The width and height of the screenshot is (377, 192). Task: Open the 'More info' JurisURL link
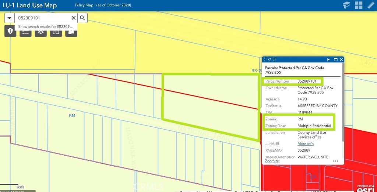point(305,144)
